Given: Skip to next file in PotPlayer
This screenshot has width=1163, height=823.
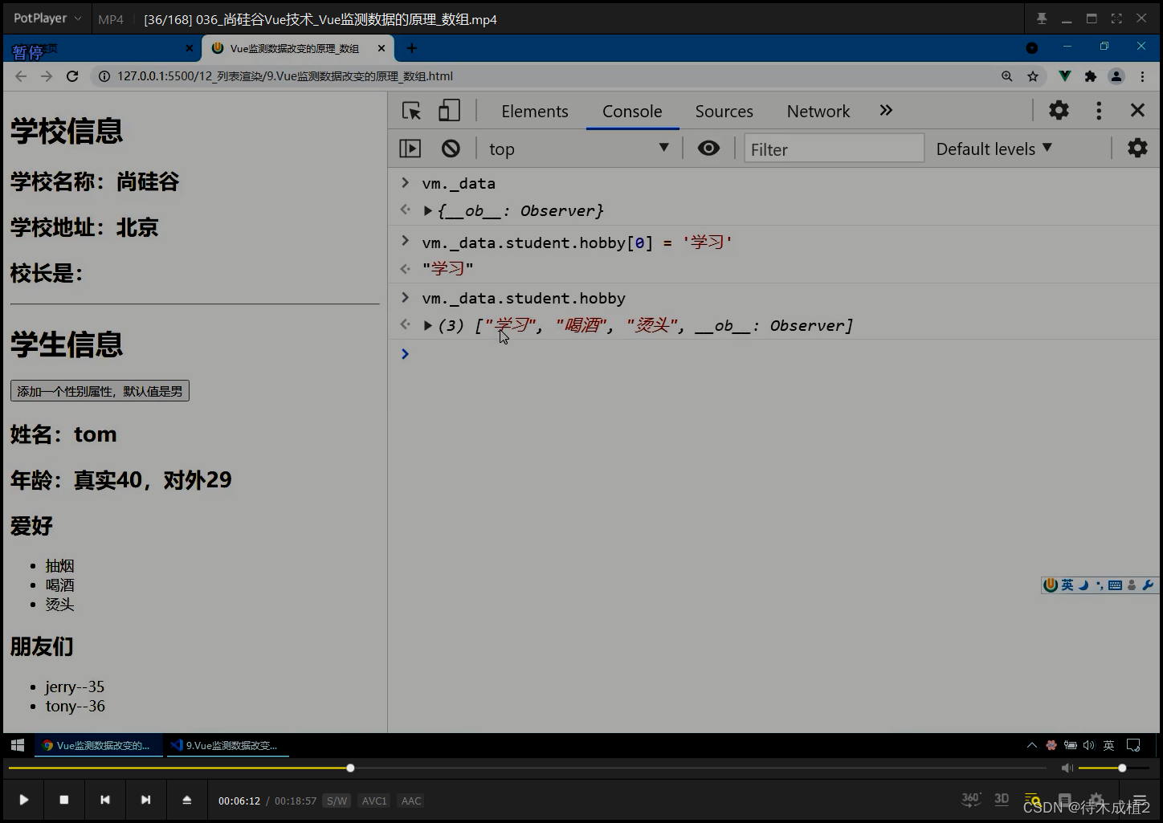Looking at the screenshot, I should pos(145,800).
